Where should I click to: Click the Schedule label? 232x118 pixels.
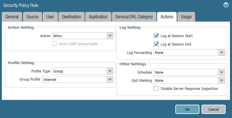(144, 72)
